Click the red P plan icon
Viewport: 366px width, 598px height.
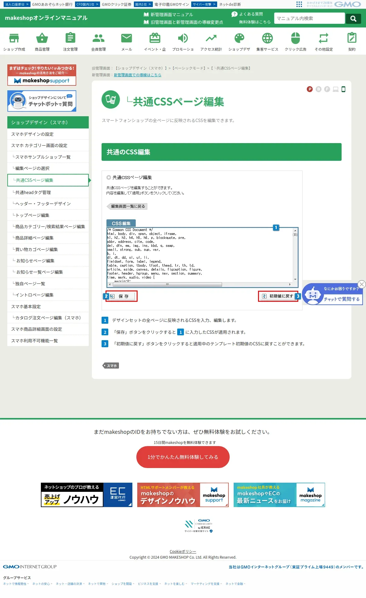[x=310, y=89]
